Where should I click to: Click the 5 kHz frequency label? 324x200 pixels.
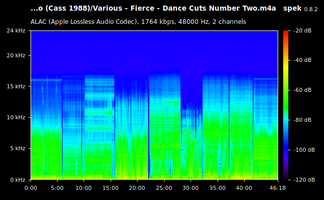coord(18,148)
